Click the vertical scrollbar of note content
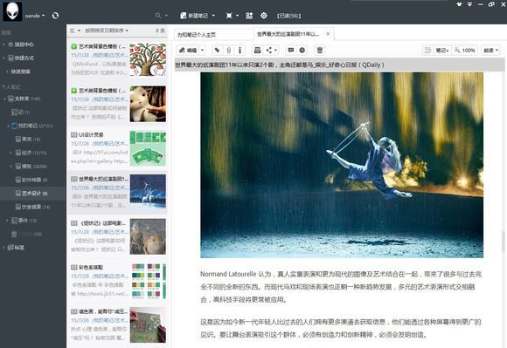 (x=504, y=242)
